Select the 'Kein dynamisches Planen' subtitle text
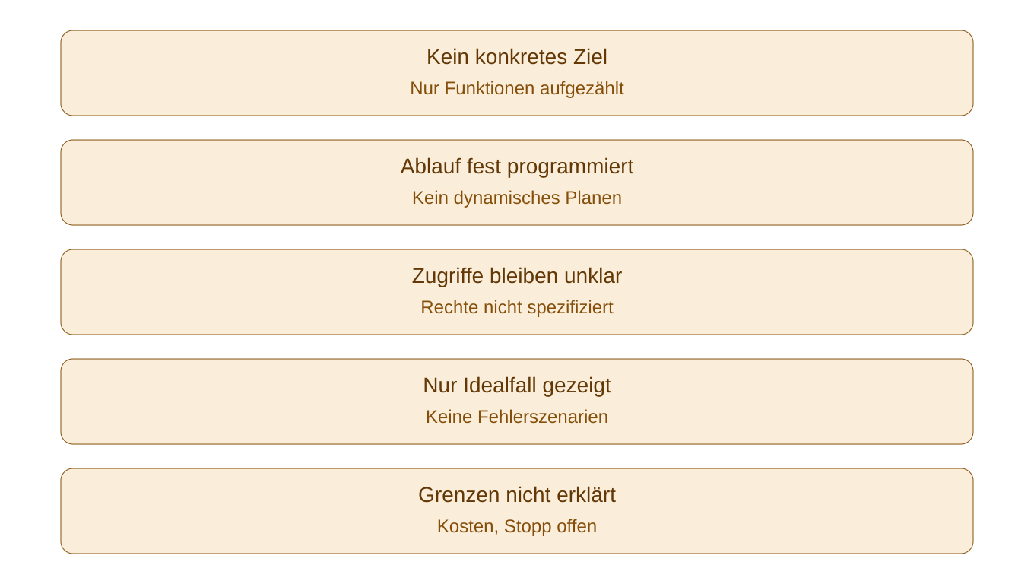 coord(517,198)
